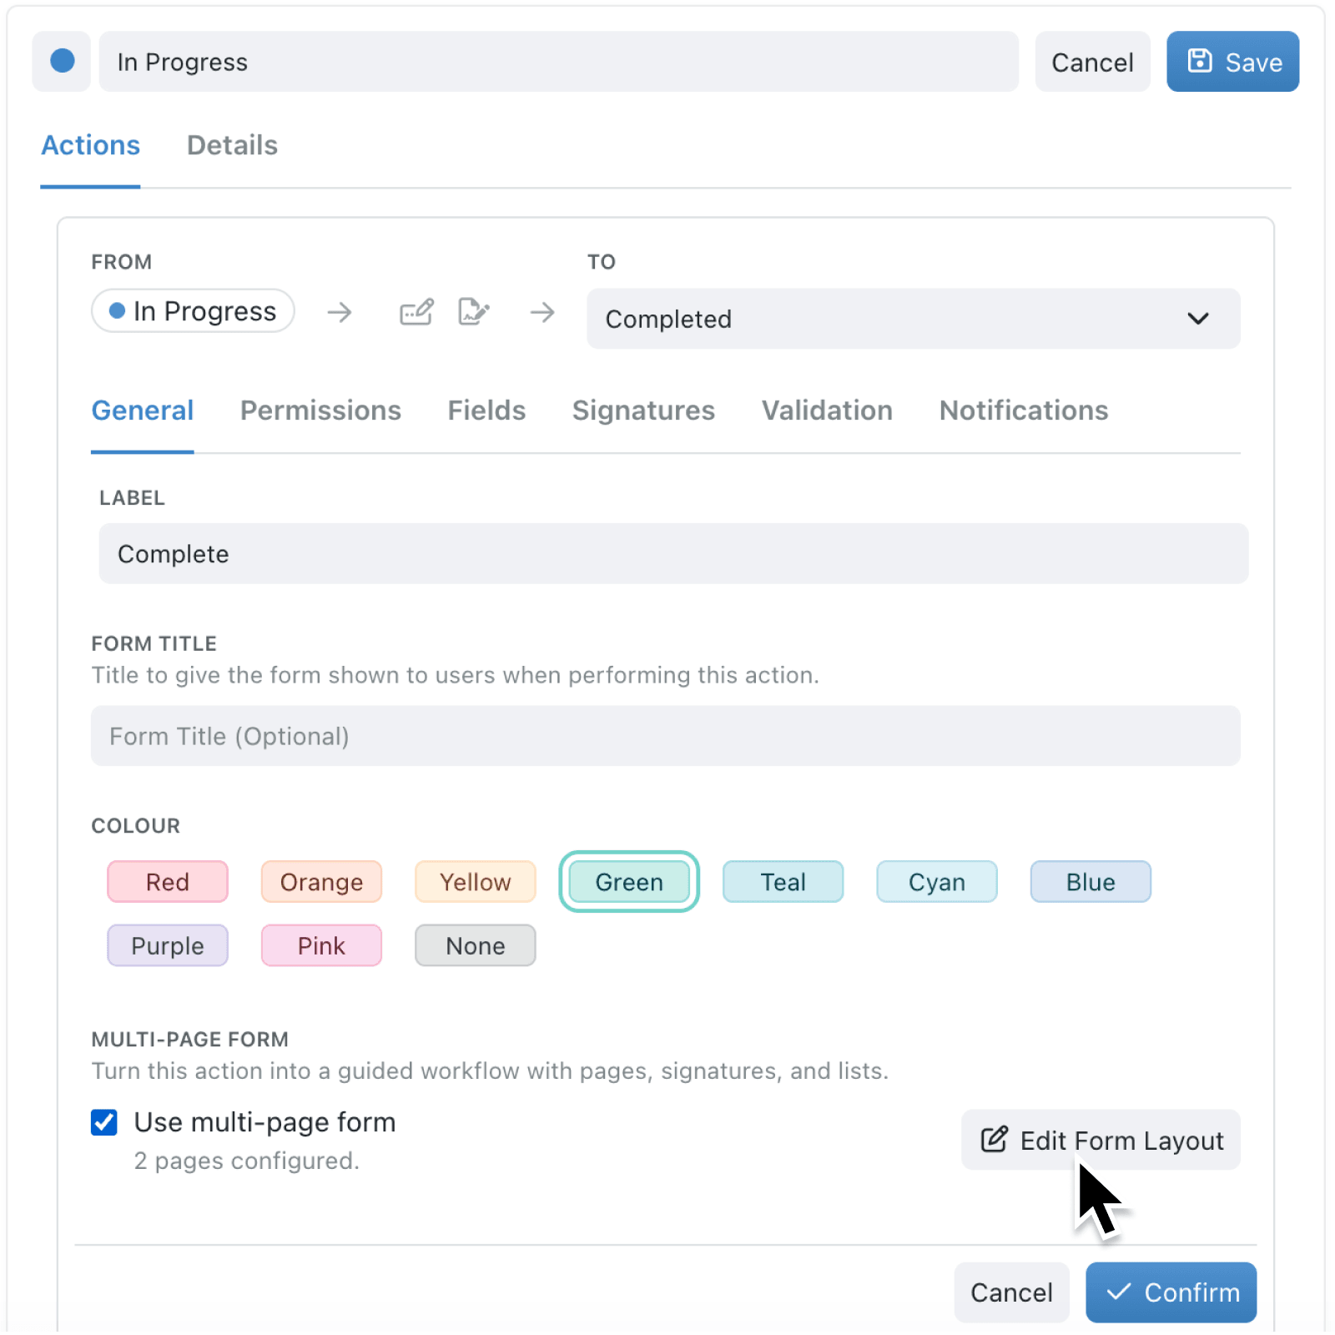The height and width of the screenshot is (1335, 1335).
Task: Open the Details tab
Action: coord(232,144)
